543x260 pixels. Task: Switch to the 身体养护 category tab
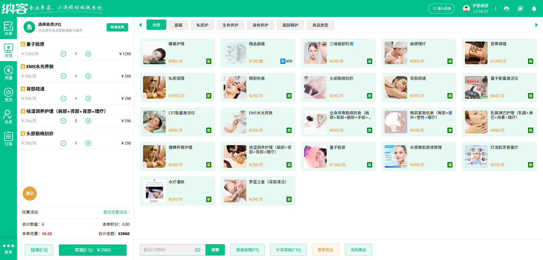(x=260, y=25)
